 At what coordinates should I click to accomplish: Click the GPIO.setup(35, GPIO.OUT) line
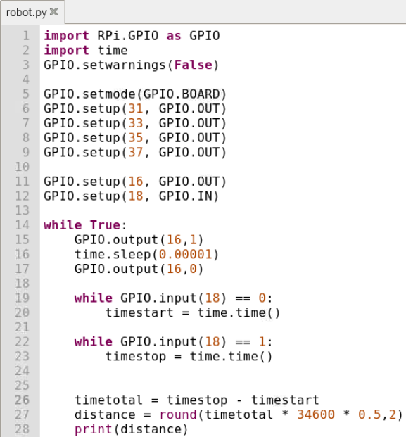point(135,138)
